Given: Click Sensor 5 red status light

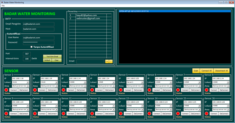Looking at the screenshot, I should click(x=121, y=90).
